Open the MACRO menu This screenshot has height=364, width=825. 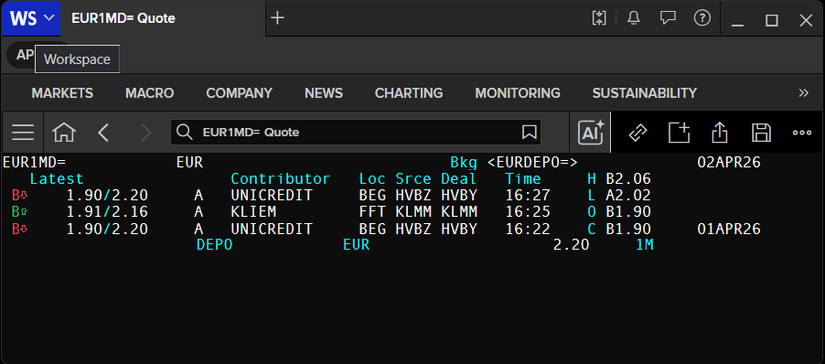coord(149,93)
